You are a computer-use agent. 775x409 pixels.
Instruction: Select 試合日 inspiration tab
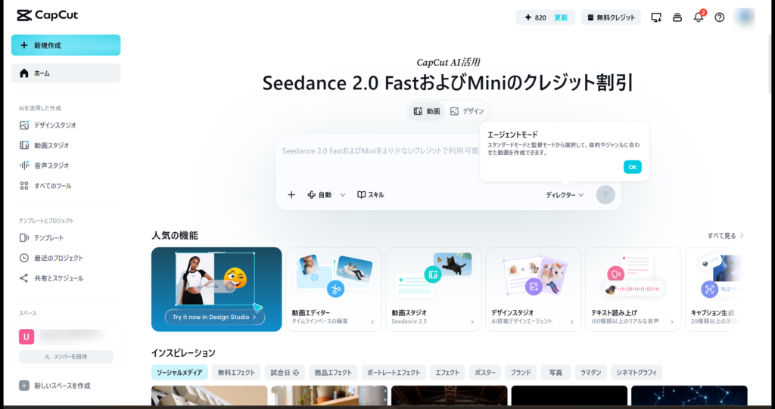tap(285, 373)
